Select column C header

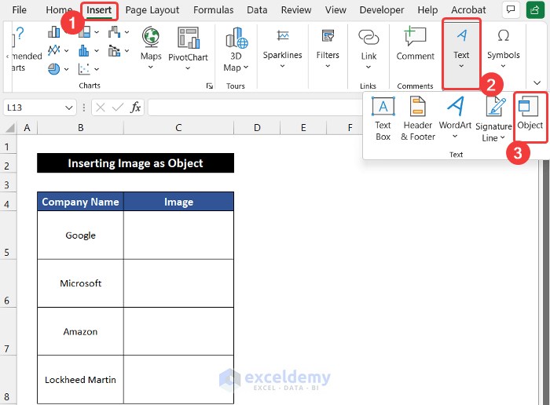pyautogui.click(x=178, y=128)
